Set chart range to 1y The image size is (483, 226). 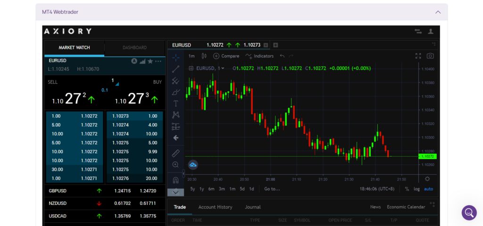202,189
